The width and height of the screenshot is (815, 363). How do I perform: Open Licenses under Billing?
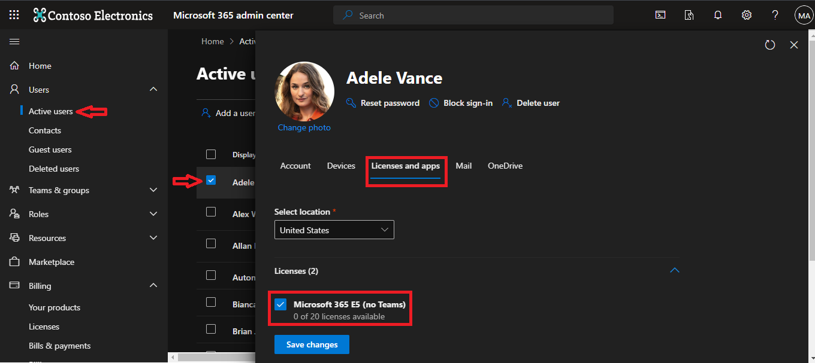pos(44,327)
